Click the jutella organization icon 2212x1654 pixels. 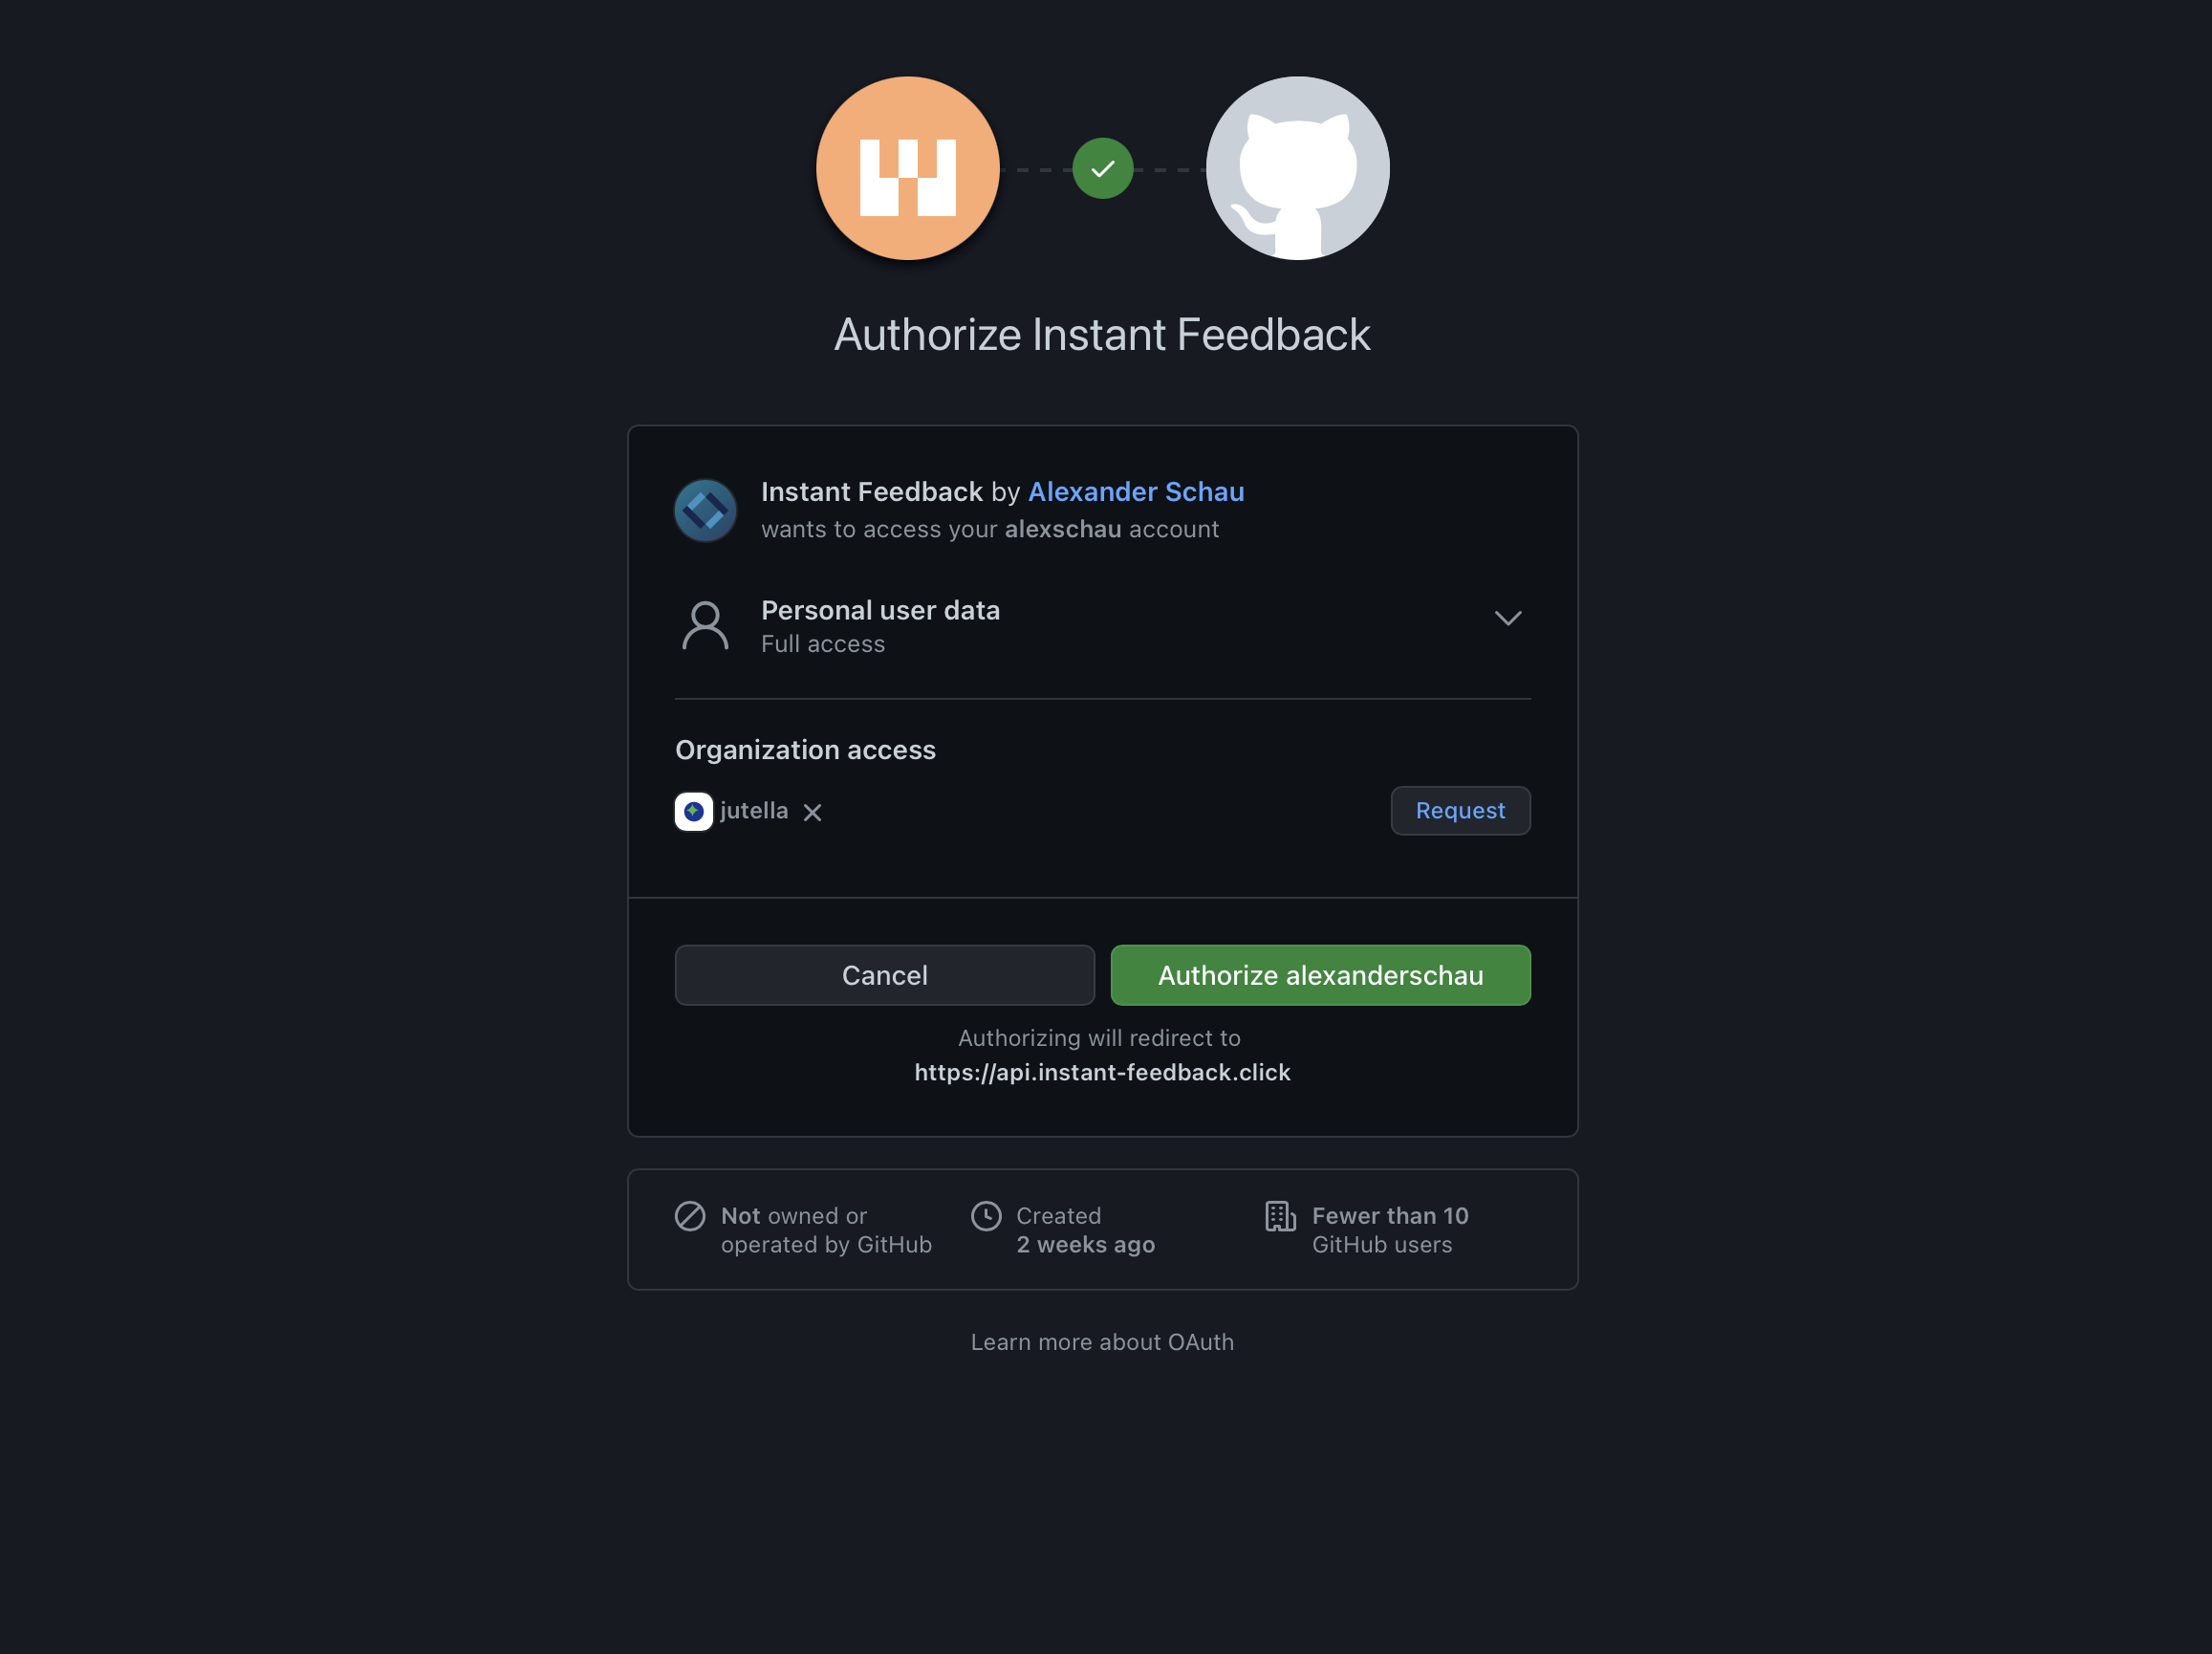pyautogui.click(x=693, y=811)
